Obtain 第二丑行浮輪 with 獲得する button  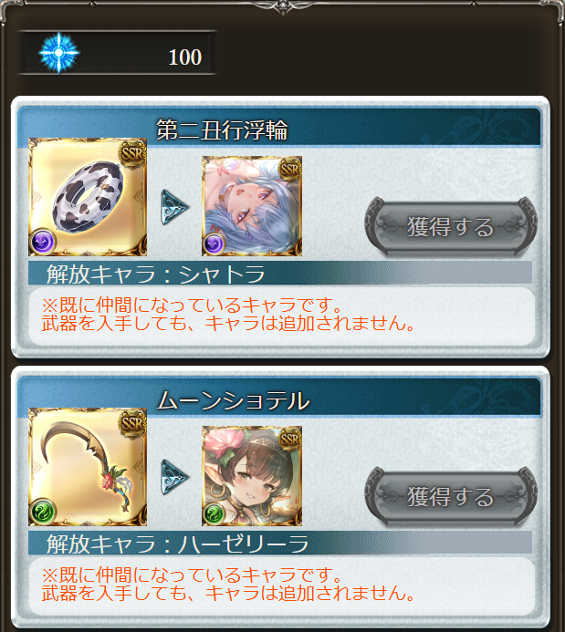coord(451,227)
